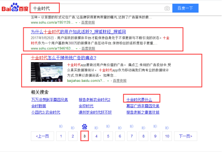Click the paw icon above page 7
Image resolution: width=222 pixels, height=152 pixels.
[x=132, y=126]
